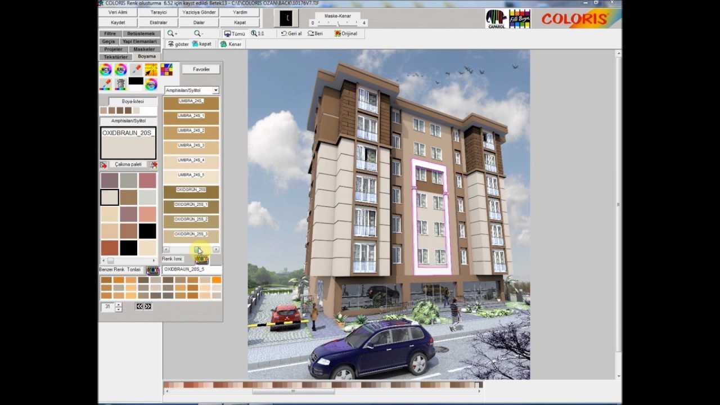Select the UMBRA_24S_1 color
The height and width of the screenshot is (405, 720).
tap(191, 118)
